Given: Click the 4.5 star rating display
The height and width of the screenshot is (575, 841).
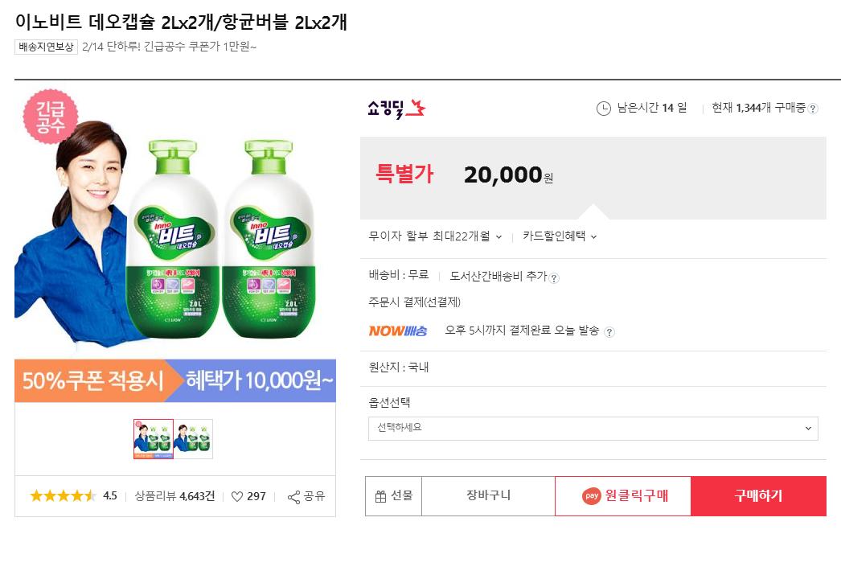Looking at the screenshot, I should (x=73, y=496).
